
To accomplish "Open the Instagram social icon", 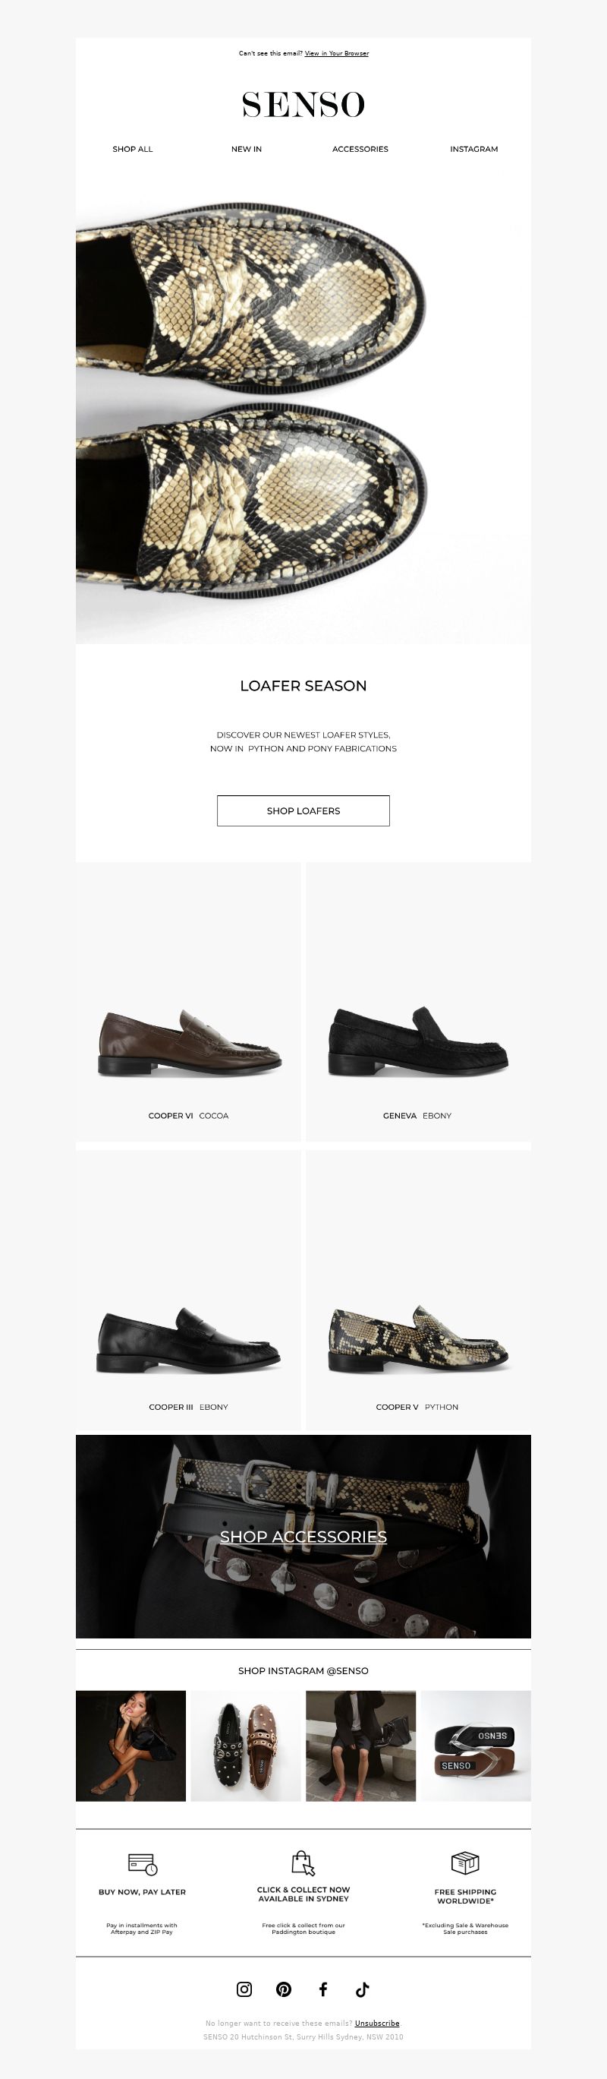I will (x=244, y=1989).
